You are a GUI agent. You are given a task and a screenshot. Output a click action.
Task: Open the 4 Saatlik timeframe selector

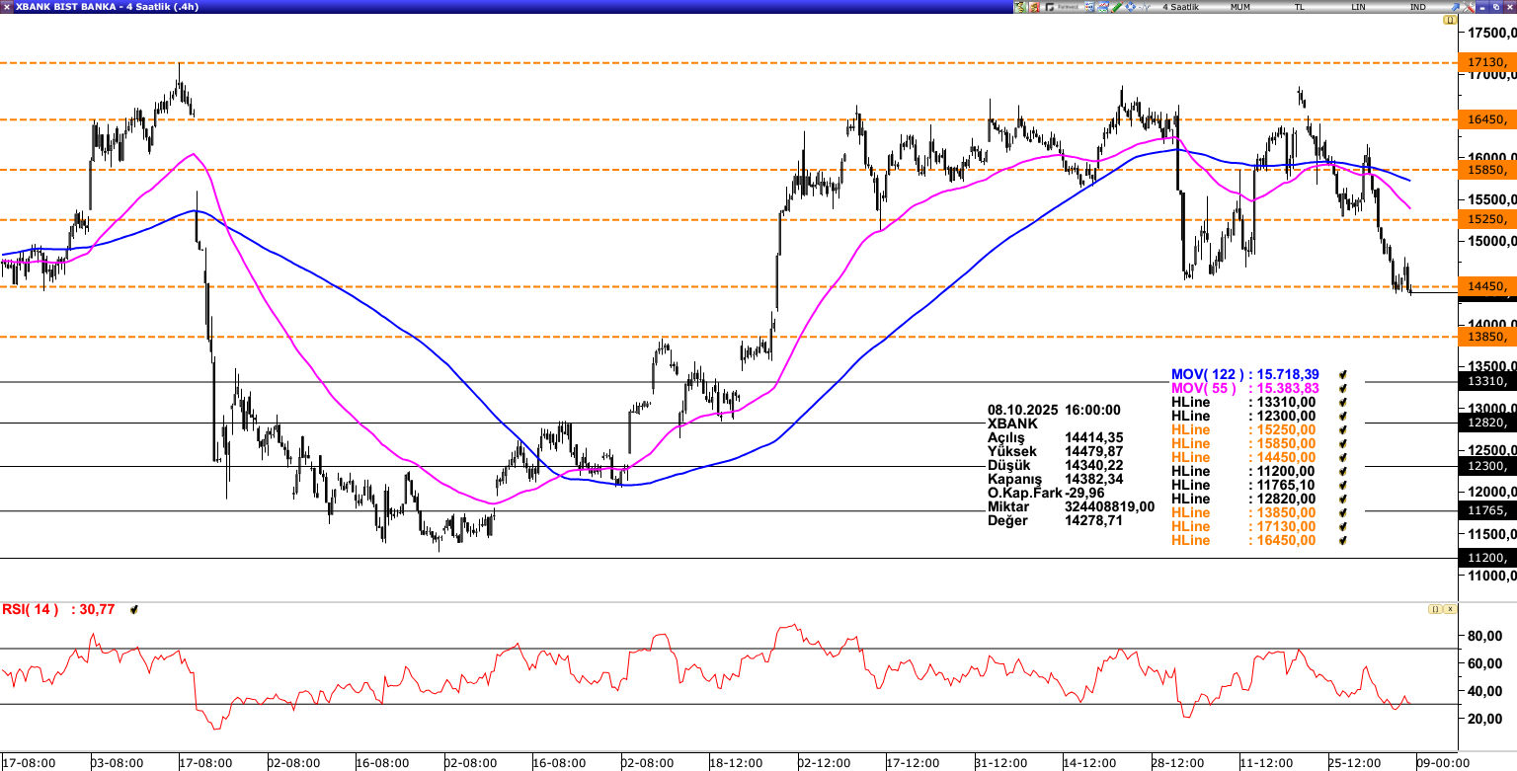tap(1179, 7)
